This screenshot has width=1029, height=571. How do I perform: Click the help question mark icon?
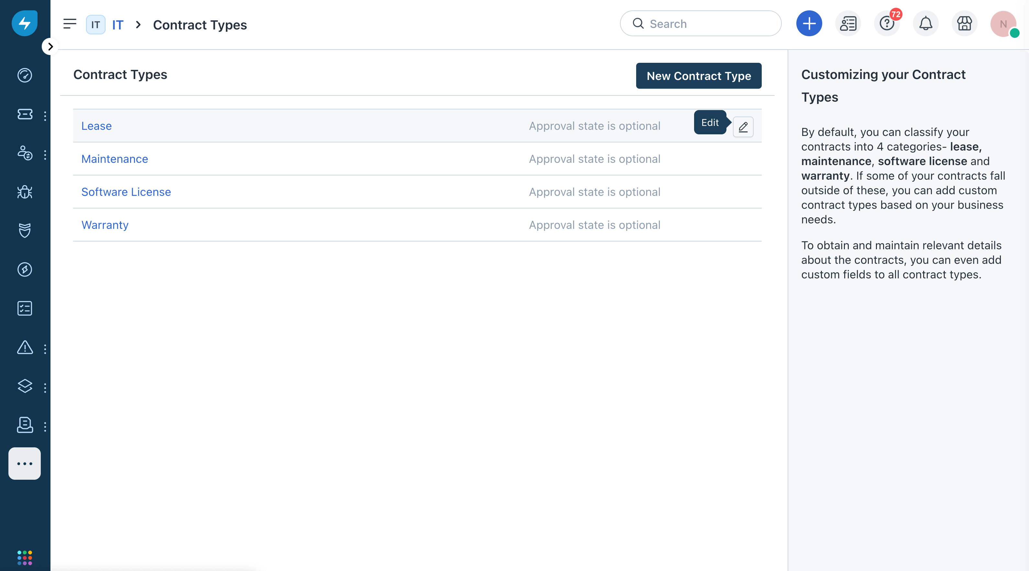coord(886,24)
